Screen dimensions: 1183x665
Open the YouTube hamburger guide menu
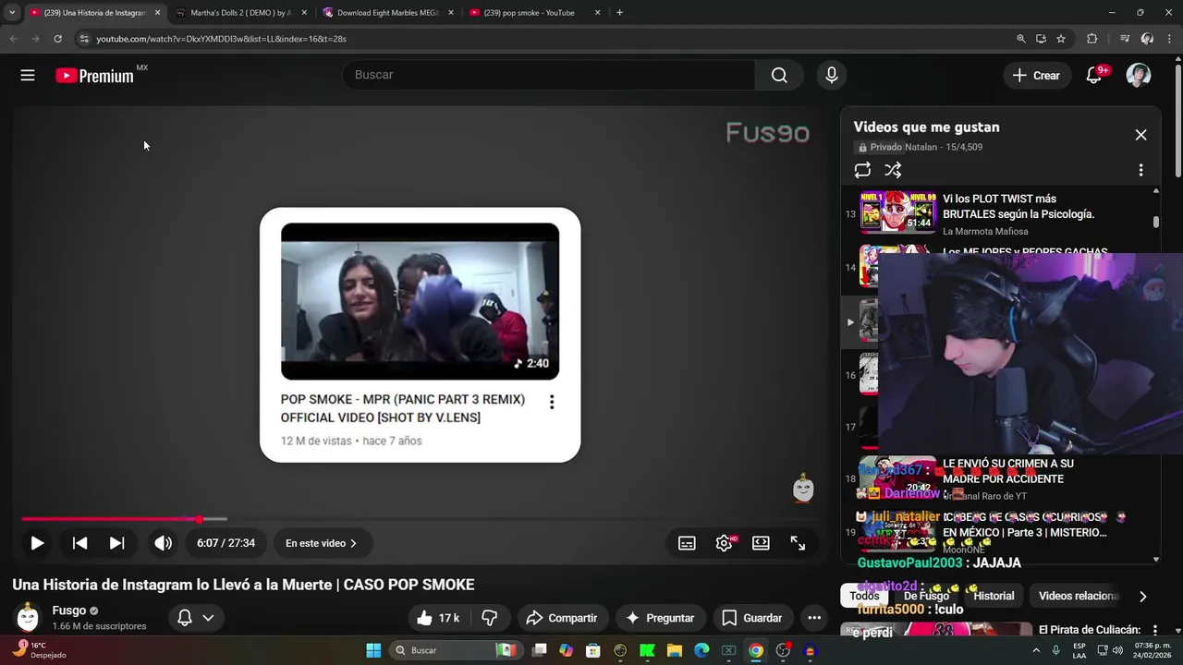[x=28, y=75]
